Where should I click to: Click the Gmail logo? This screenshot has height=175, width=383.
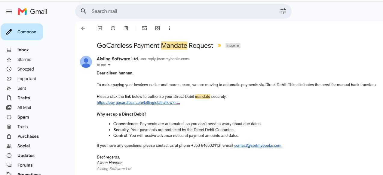click(x=32, y=11)
